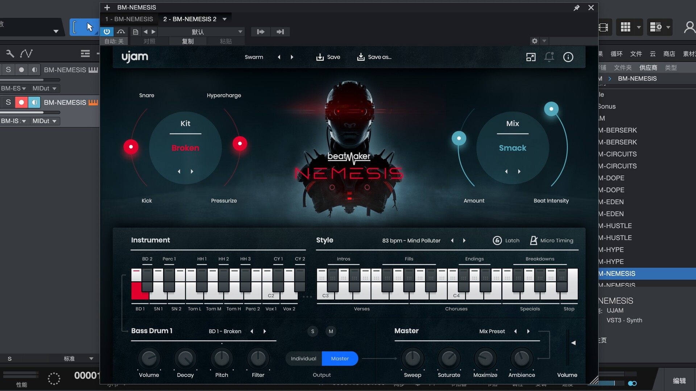Open the BM-ES input dropdown

(x=13, y=88)
